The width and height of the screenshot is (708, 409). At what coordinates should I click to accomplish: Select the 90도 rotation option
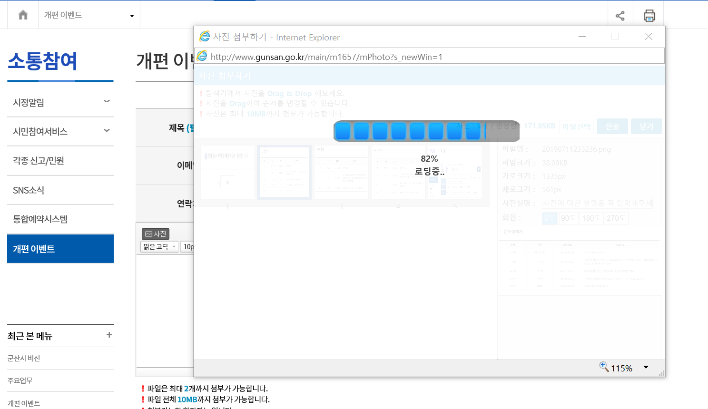coord(568,218)
